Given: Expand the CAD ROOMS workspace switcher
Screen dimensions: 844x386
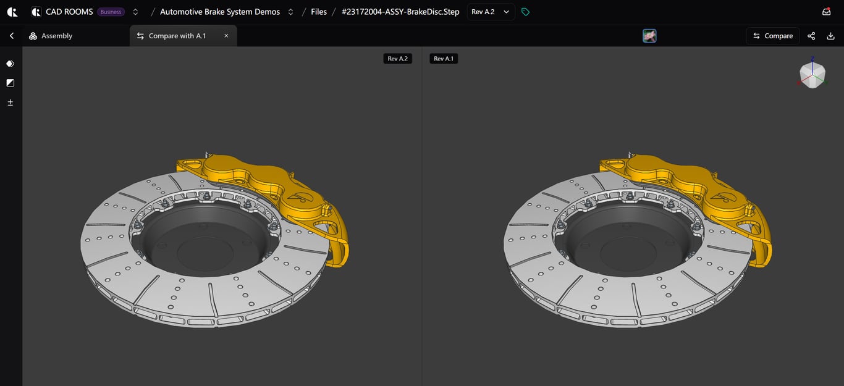Looking at the screenshot, I should click(135, 12).
